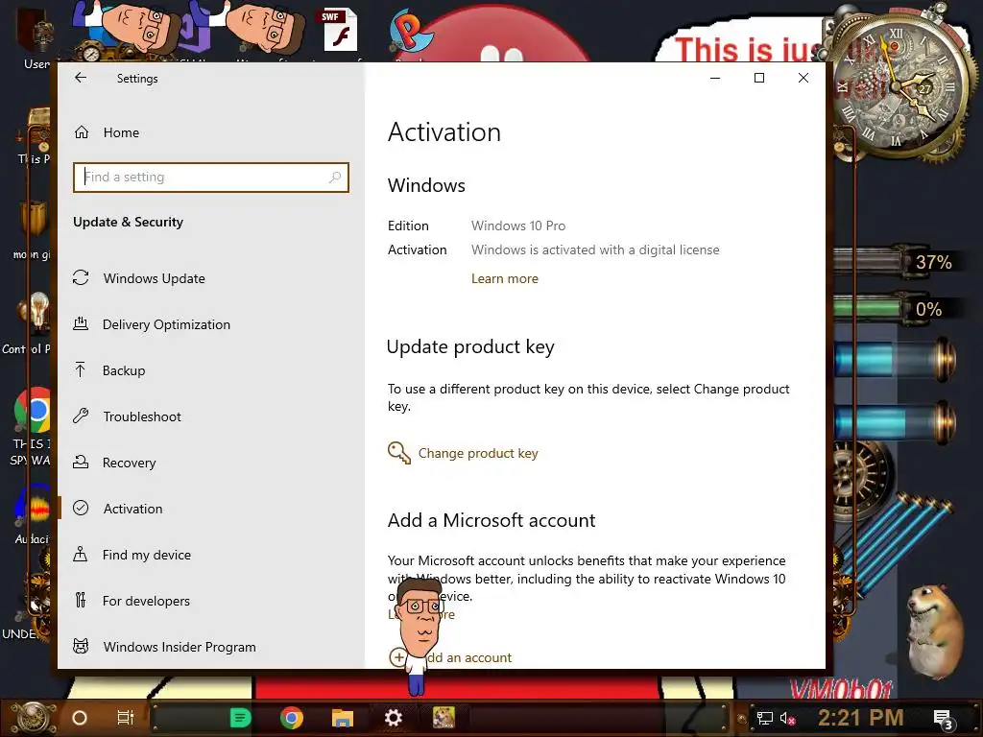983x737 pixels.
Task: Click the key icon beside Change product key
Action: pos(398,453)
